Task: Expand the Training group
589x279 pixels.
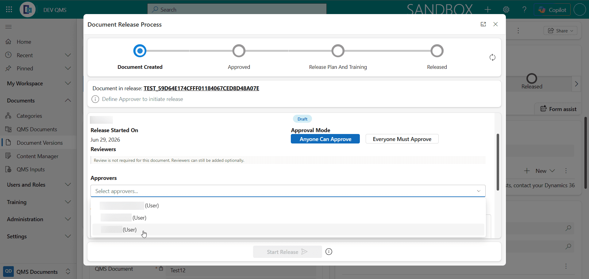Action: coord(68,202)
